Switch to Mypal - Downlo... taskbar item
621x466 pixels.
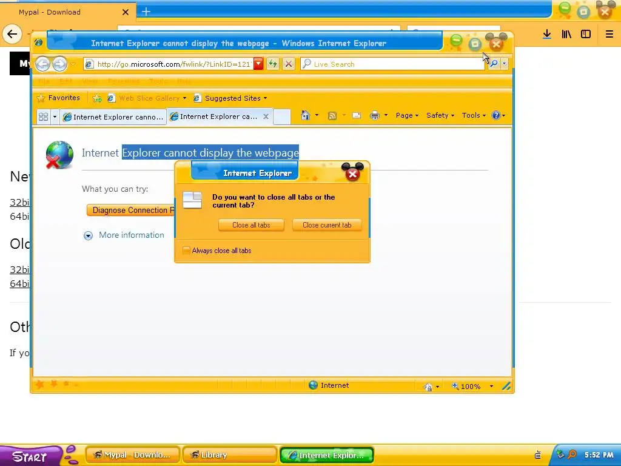(x=133, y=455)
